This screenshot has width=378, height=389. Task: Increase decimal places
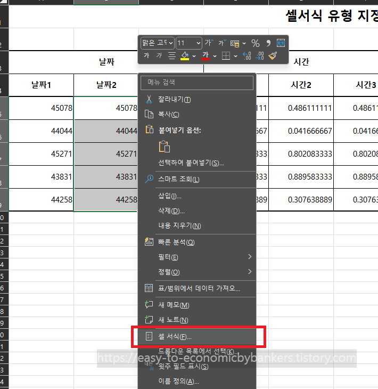point(247,55)
